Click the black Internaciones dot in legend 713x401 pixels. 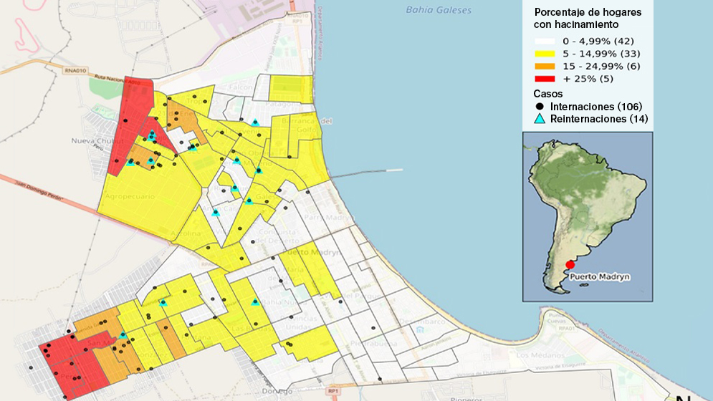tap(540, 106)
